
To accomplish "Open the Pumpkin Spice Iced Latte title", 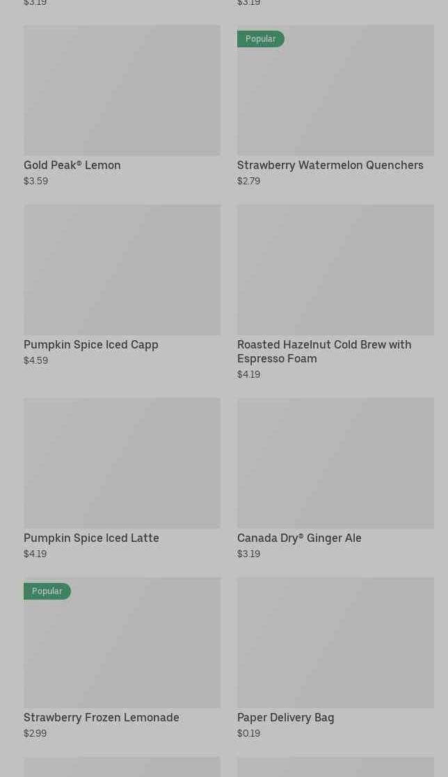I will 91,538.
